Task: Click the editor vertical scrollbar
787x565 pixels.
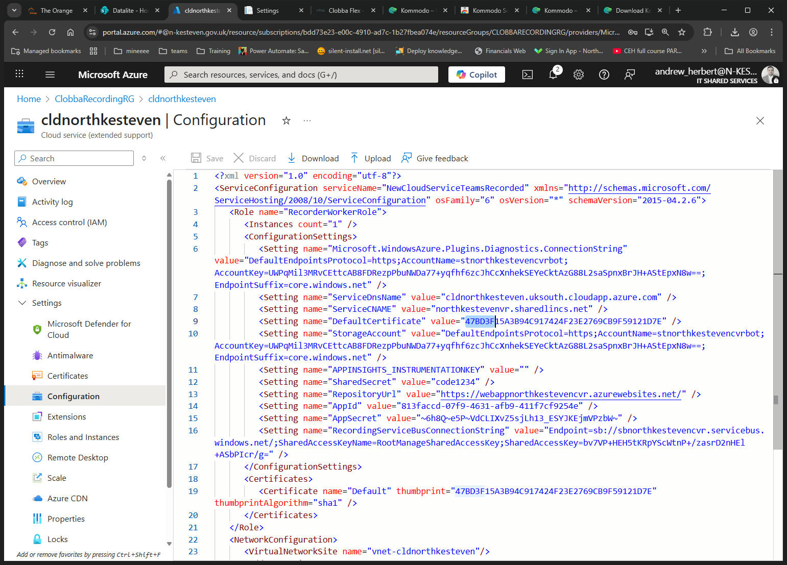Action: [x=778, y=309]
